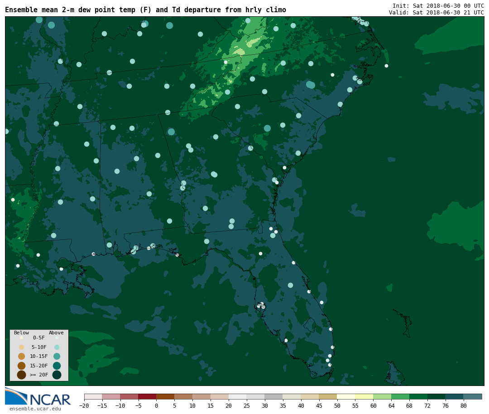The height and width of the screenshot is (414, 489).
Task: Select the slate teal swatch above 80
Action: (x=473, y=396)
